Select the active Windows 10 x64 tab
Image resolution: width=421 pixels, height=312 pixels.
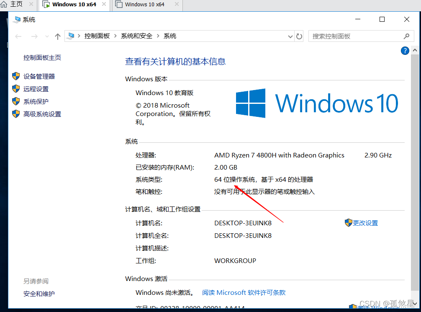point(74,5)
